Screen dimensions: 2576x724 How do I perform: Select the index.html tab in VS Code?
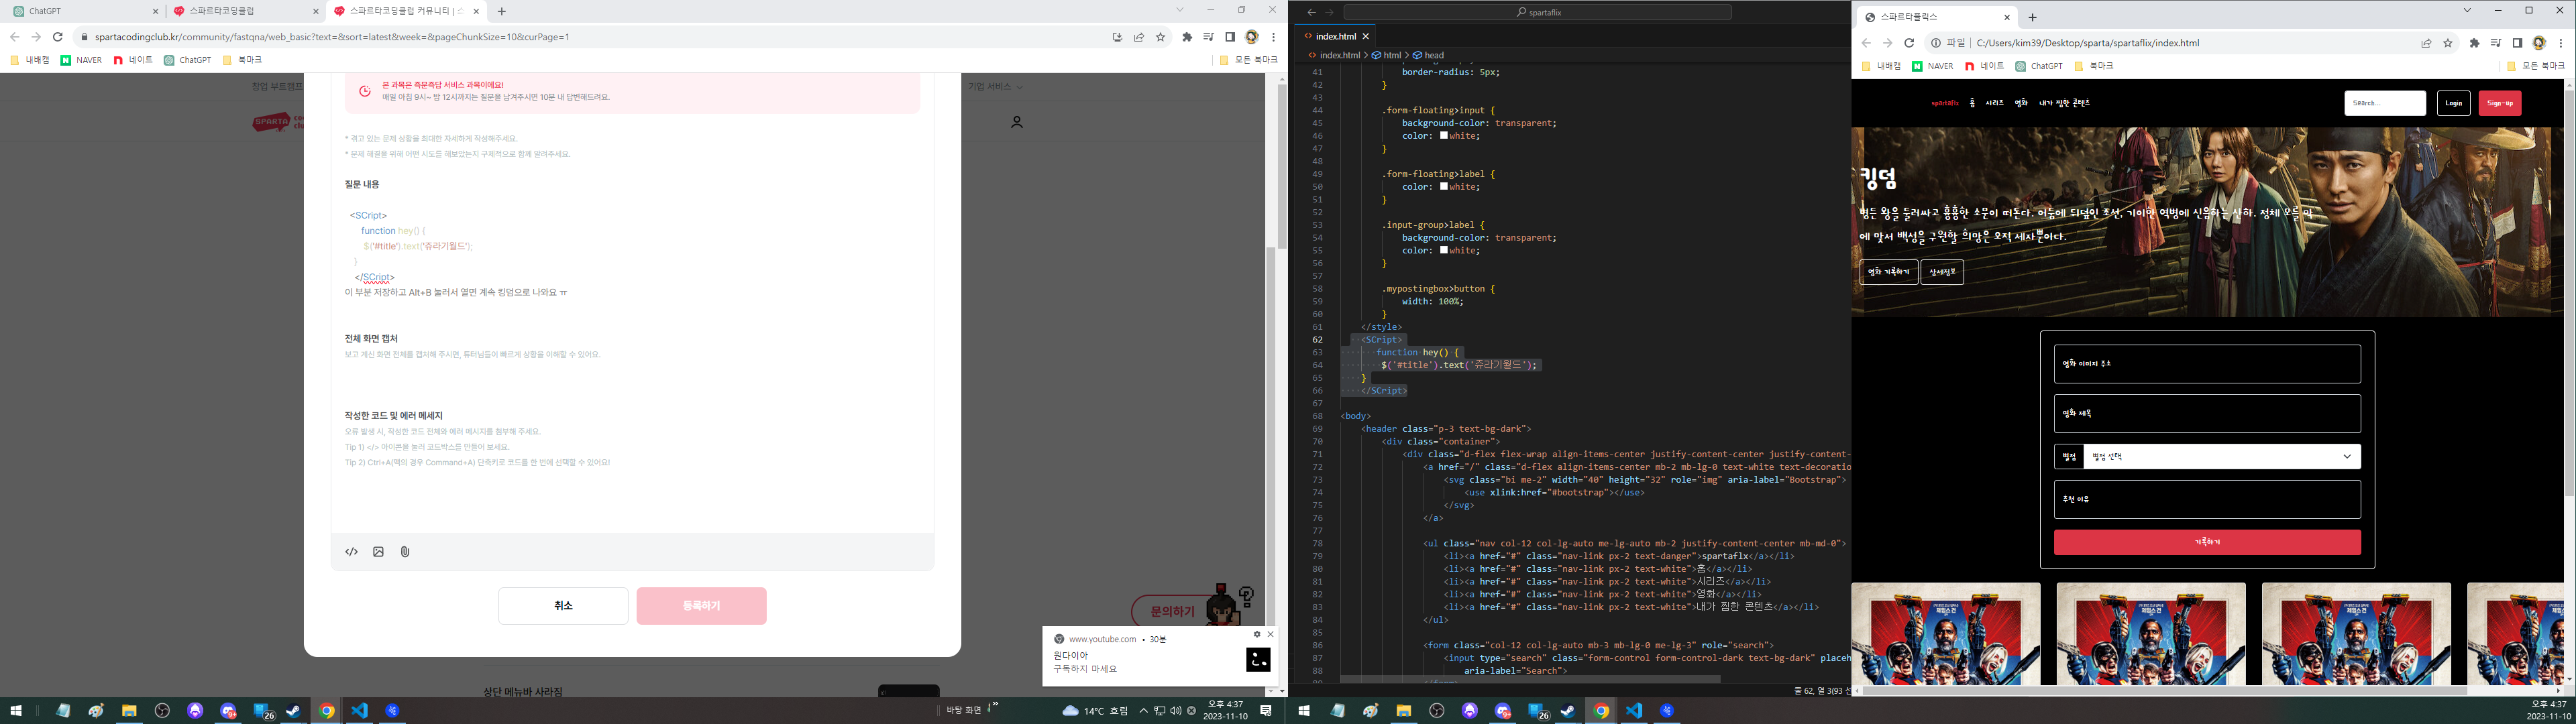coord(1334,36)
